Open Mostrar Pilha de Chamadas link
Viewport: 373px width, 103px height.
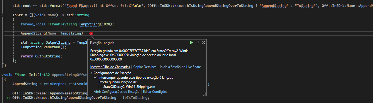coord(110,67)
